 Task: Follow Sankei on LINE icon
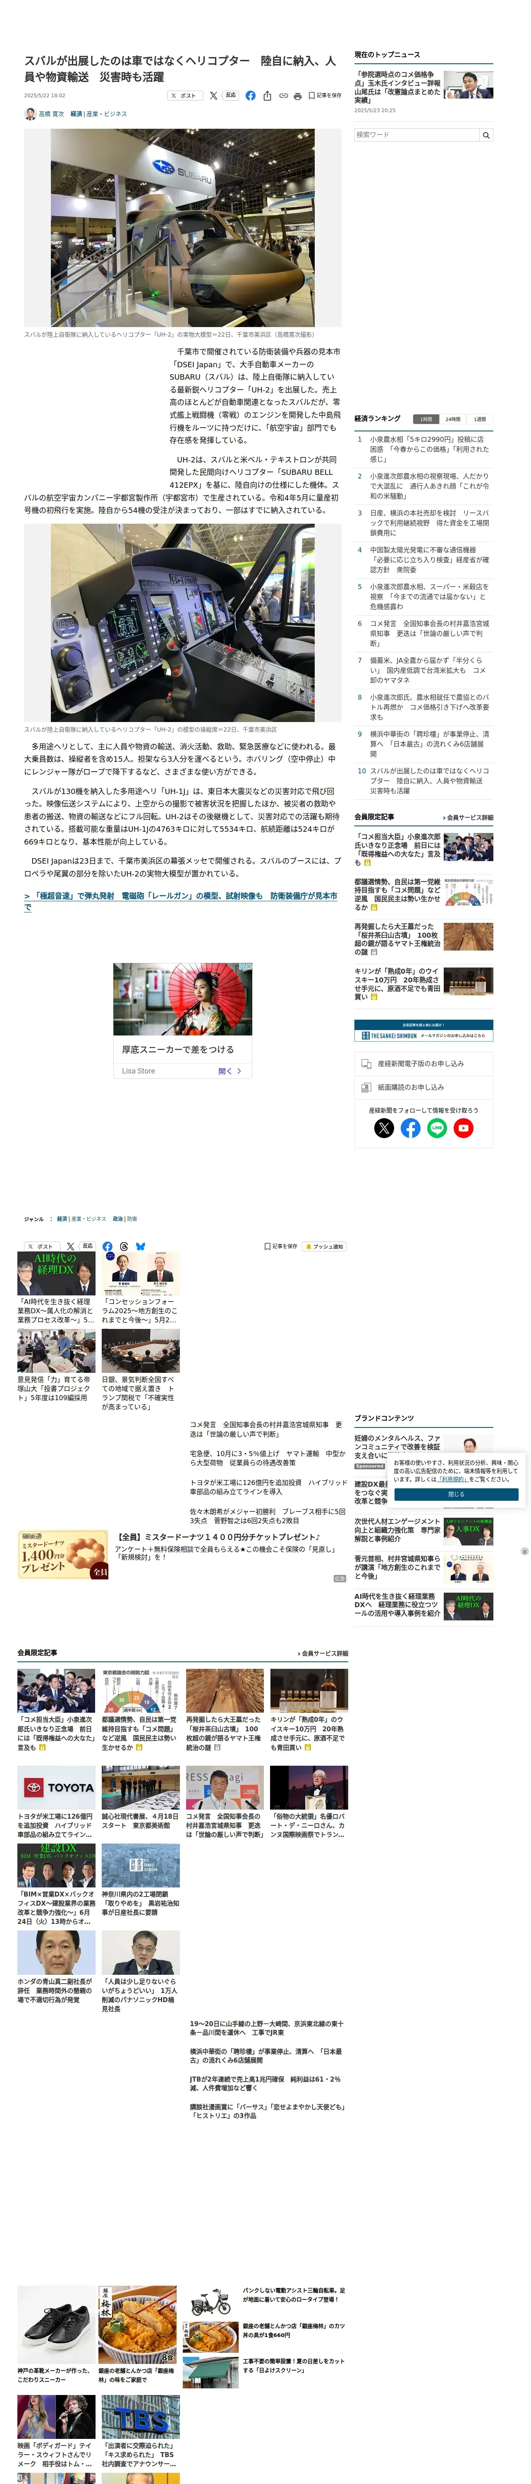[438, 1128]
